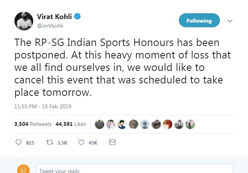Expand the tweet options chevron
The height and width of the screenshot is (173, 248).
(x=230, y=21)
